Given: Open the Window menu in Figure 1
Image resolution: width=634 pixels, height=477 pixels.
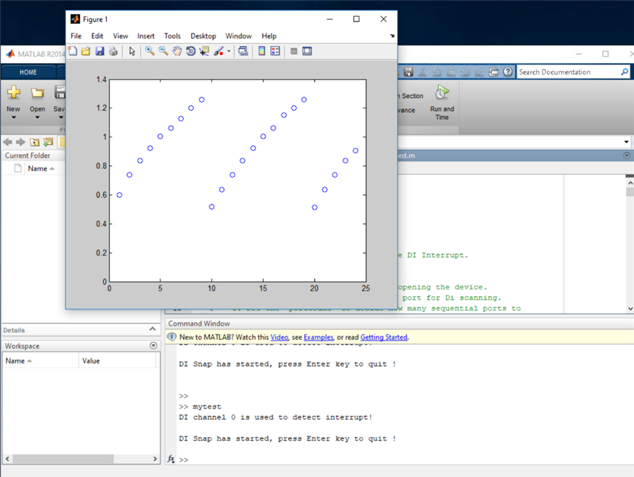Looking at the screenshot, I should point(239,36).
